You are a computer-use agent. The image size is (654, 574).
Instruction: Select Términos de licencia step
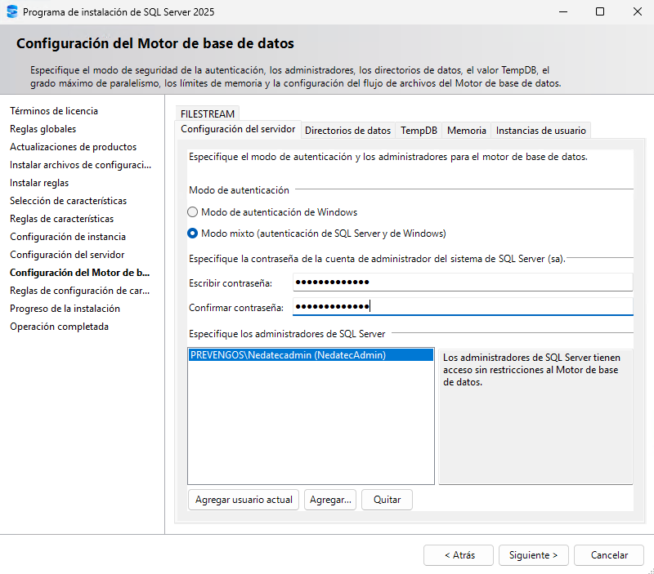54,111
